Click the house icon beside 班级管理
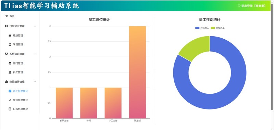The image size is (274, 130). click(10, 36)
